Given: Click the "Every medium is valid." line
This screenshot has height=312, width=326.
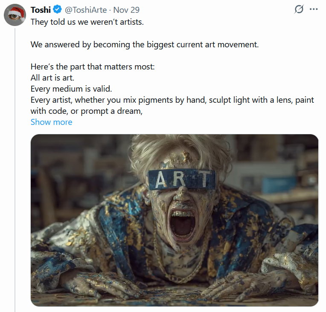Looking at the screenshot, I should [71, 89].
